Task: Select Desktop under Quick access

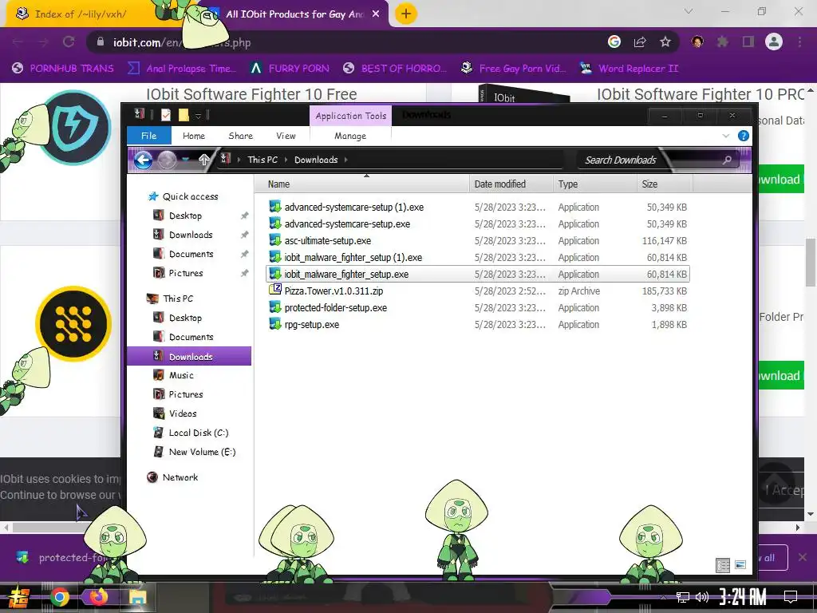Action: (185, 216)
